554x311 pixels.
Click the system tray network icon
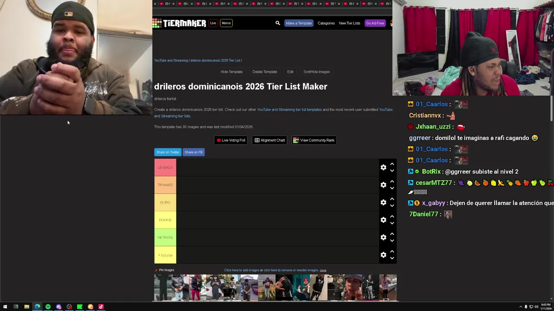click(x=531, y=307)
